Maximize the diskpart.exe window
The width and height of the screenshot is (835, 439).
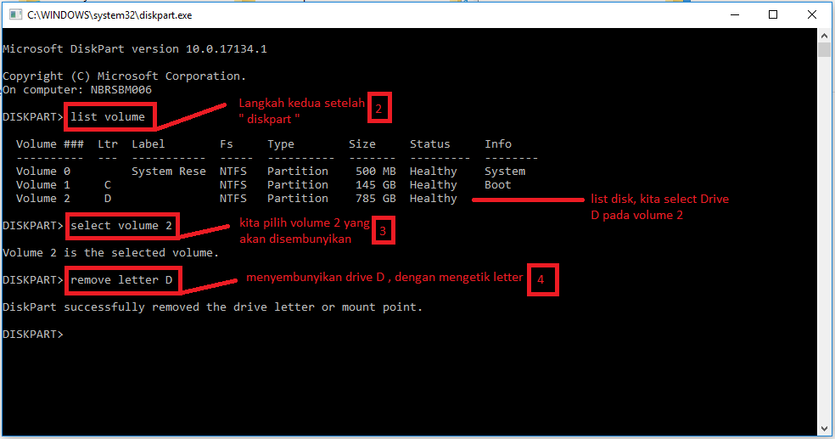(x=773, y=15)
